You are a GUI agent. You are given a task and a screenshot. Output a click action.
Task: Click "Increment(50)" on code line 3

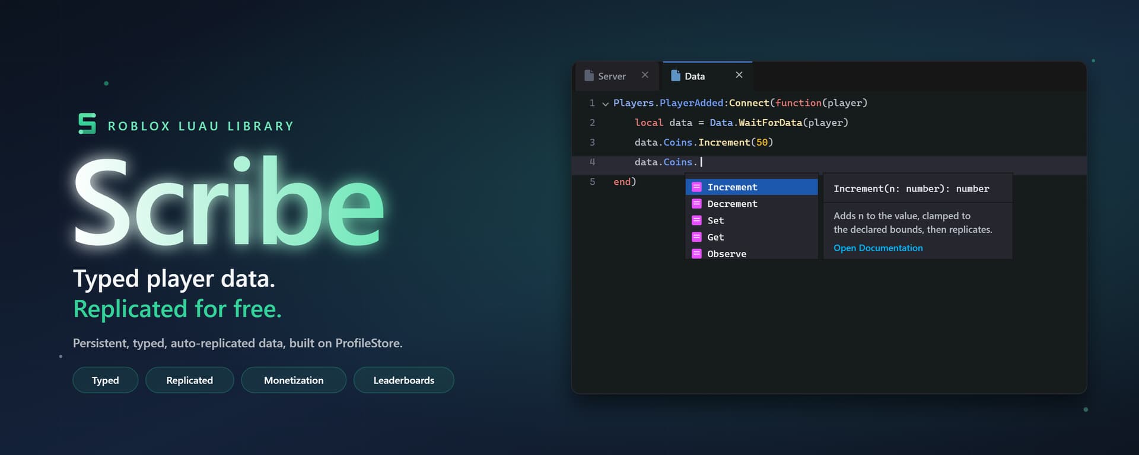[736, 142]
